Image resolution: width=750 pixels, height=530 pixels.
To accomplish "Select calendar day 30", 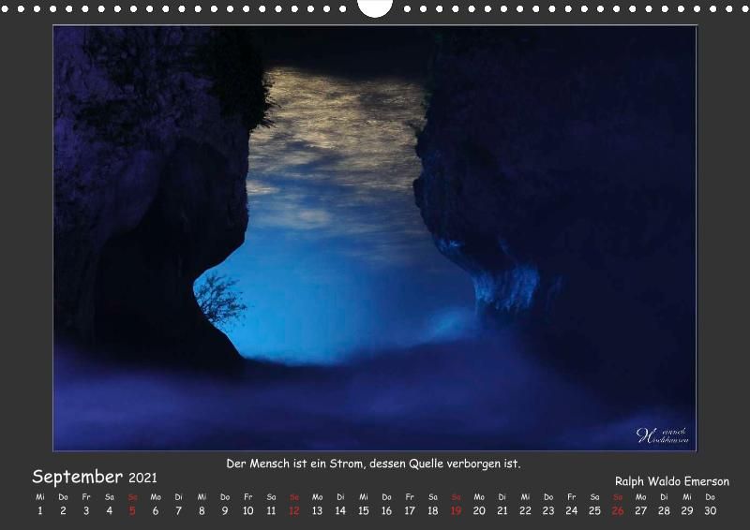I will pos(711,510).
